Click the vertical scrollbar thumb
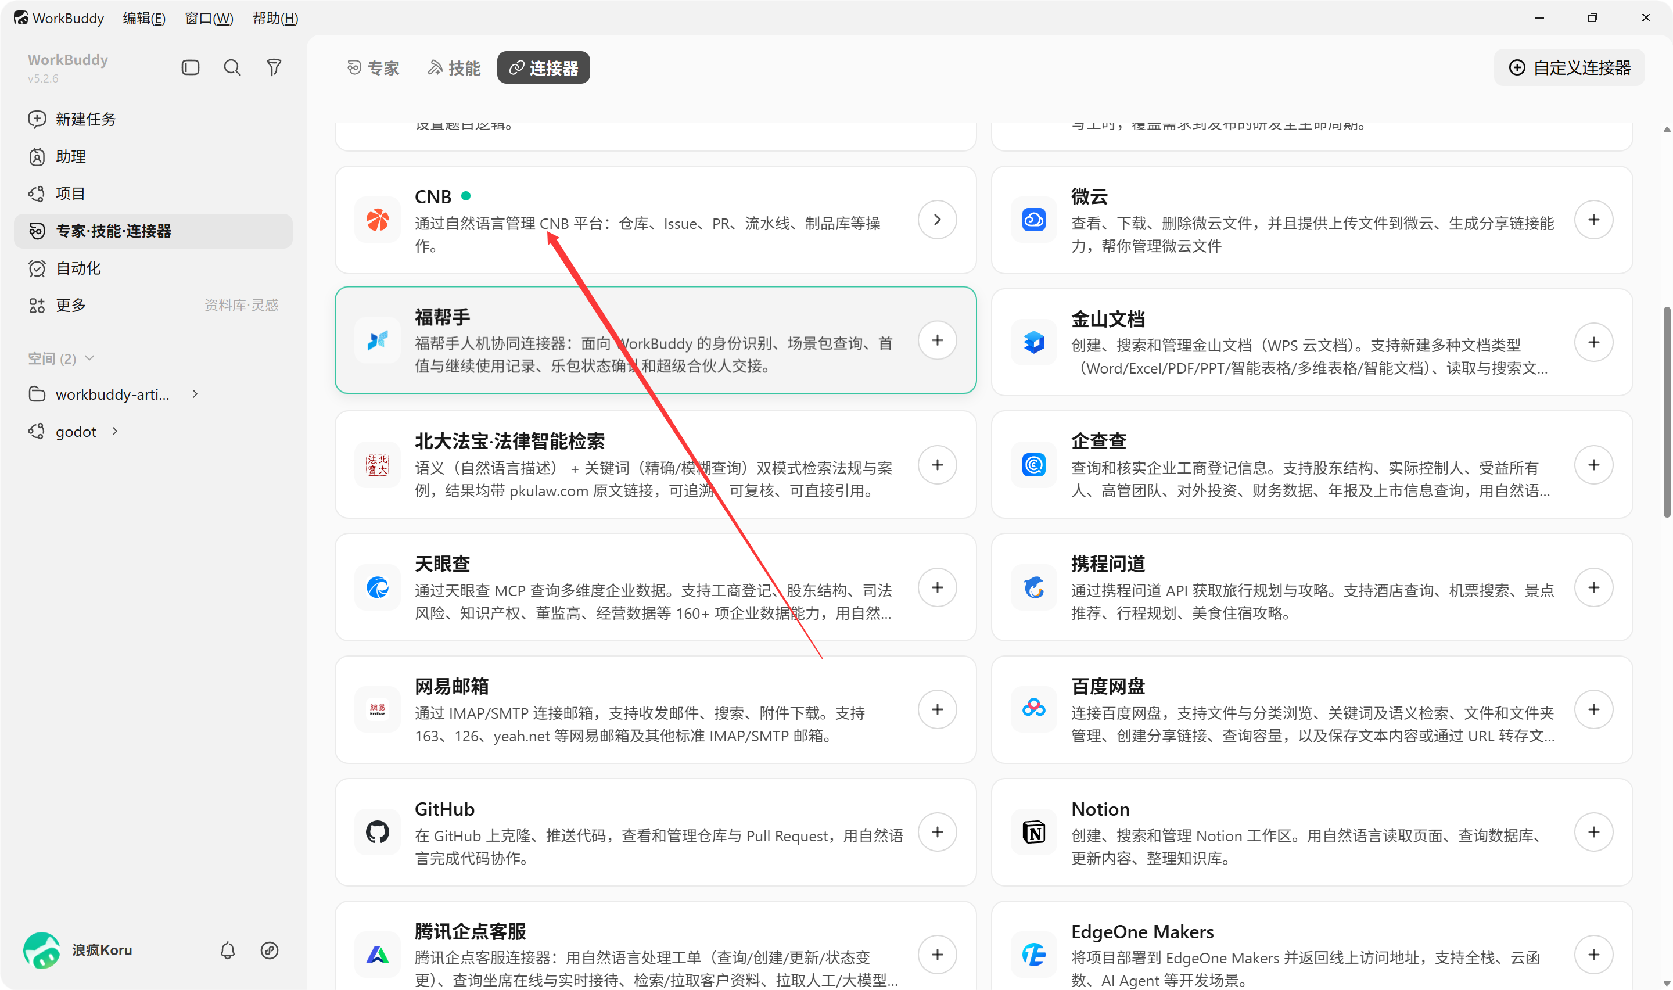The image size is (1673, 990). click(1667, 411)
